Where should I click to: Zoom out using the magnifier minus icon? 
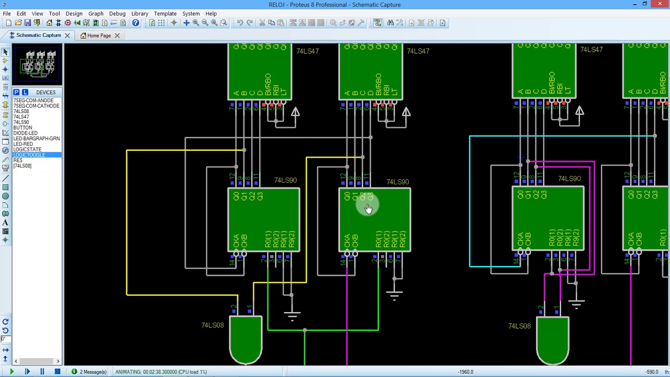[x=205, y=23]
